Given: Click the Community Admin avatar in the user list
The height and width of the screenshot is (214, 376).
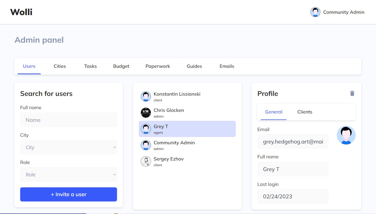Looking at the screenshot, I should coord(146,145).
